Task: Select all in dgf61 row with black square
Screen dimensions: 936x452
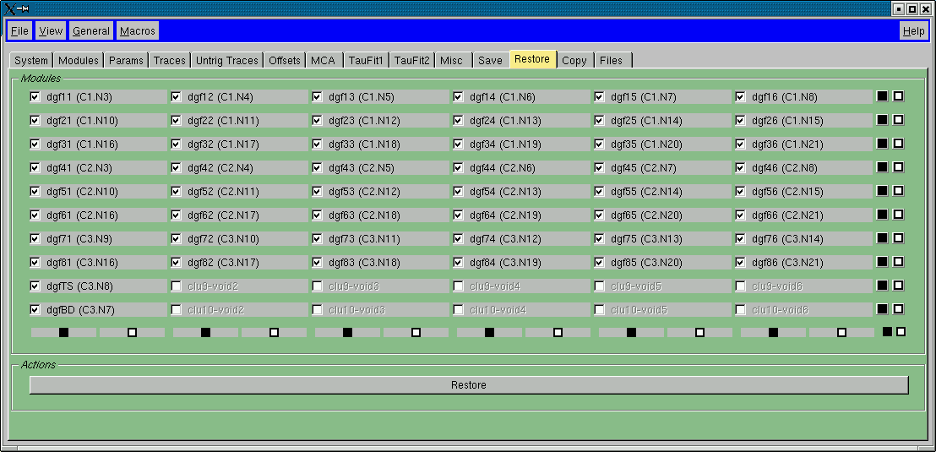Action: (x=882, y=215)
